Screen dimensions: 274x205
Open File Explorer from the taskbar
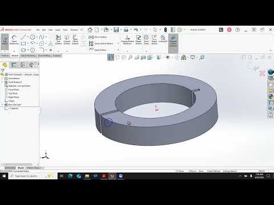87,176
